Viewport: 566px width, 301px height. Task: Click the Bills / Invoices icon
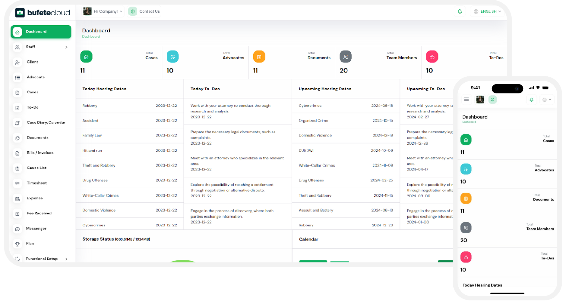pyautogui.click(x=17, y=153)
